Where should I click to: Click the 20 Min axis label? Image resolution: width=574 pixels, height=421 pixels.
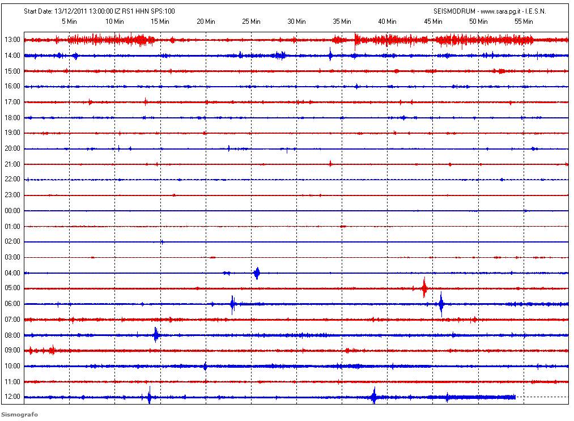click(206, 22)
